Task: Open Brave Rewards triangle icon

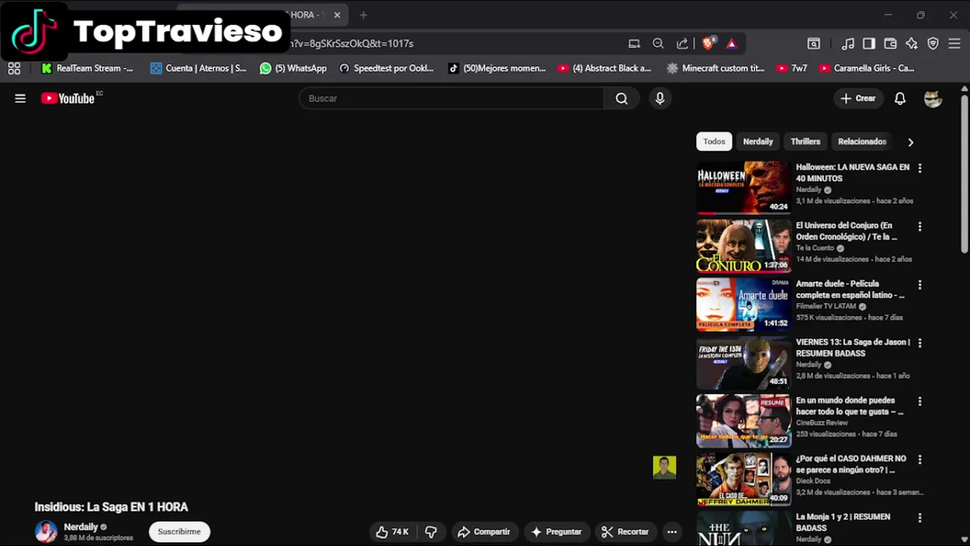Action: (731, 43)
